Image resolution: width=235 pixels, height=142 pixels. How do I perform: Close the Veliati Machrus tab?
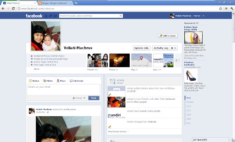pos(35,3)
